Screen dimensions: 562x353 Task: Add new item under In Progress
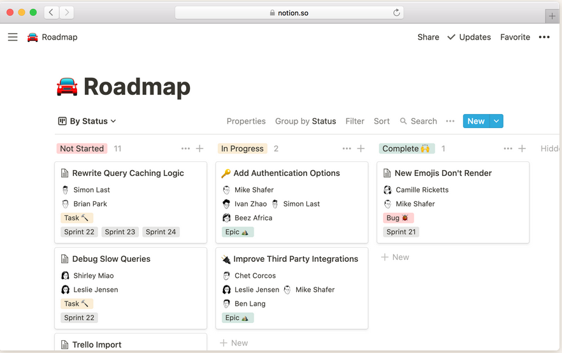click(x=234, y=343)
